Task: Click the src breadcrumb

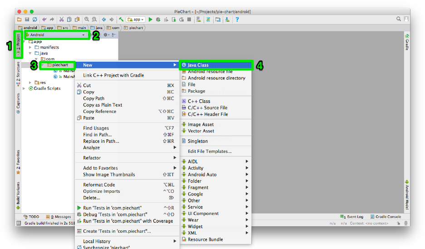Action: click(x=63, y=28)
